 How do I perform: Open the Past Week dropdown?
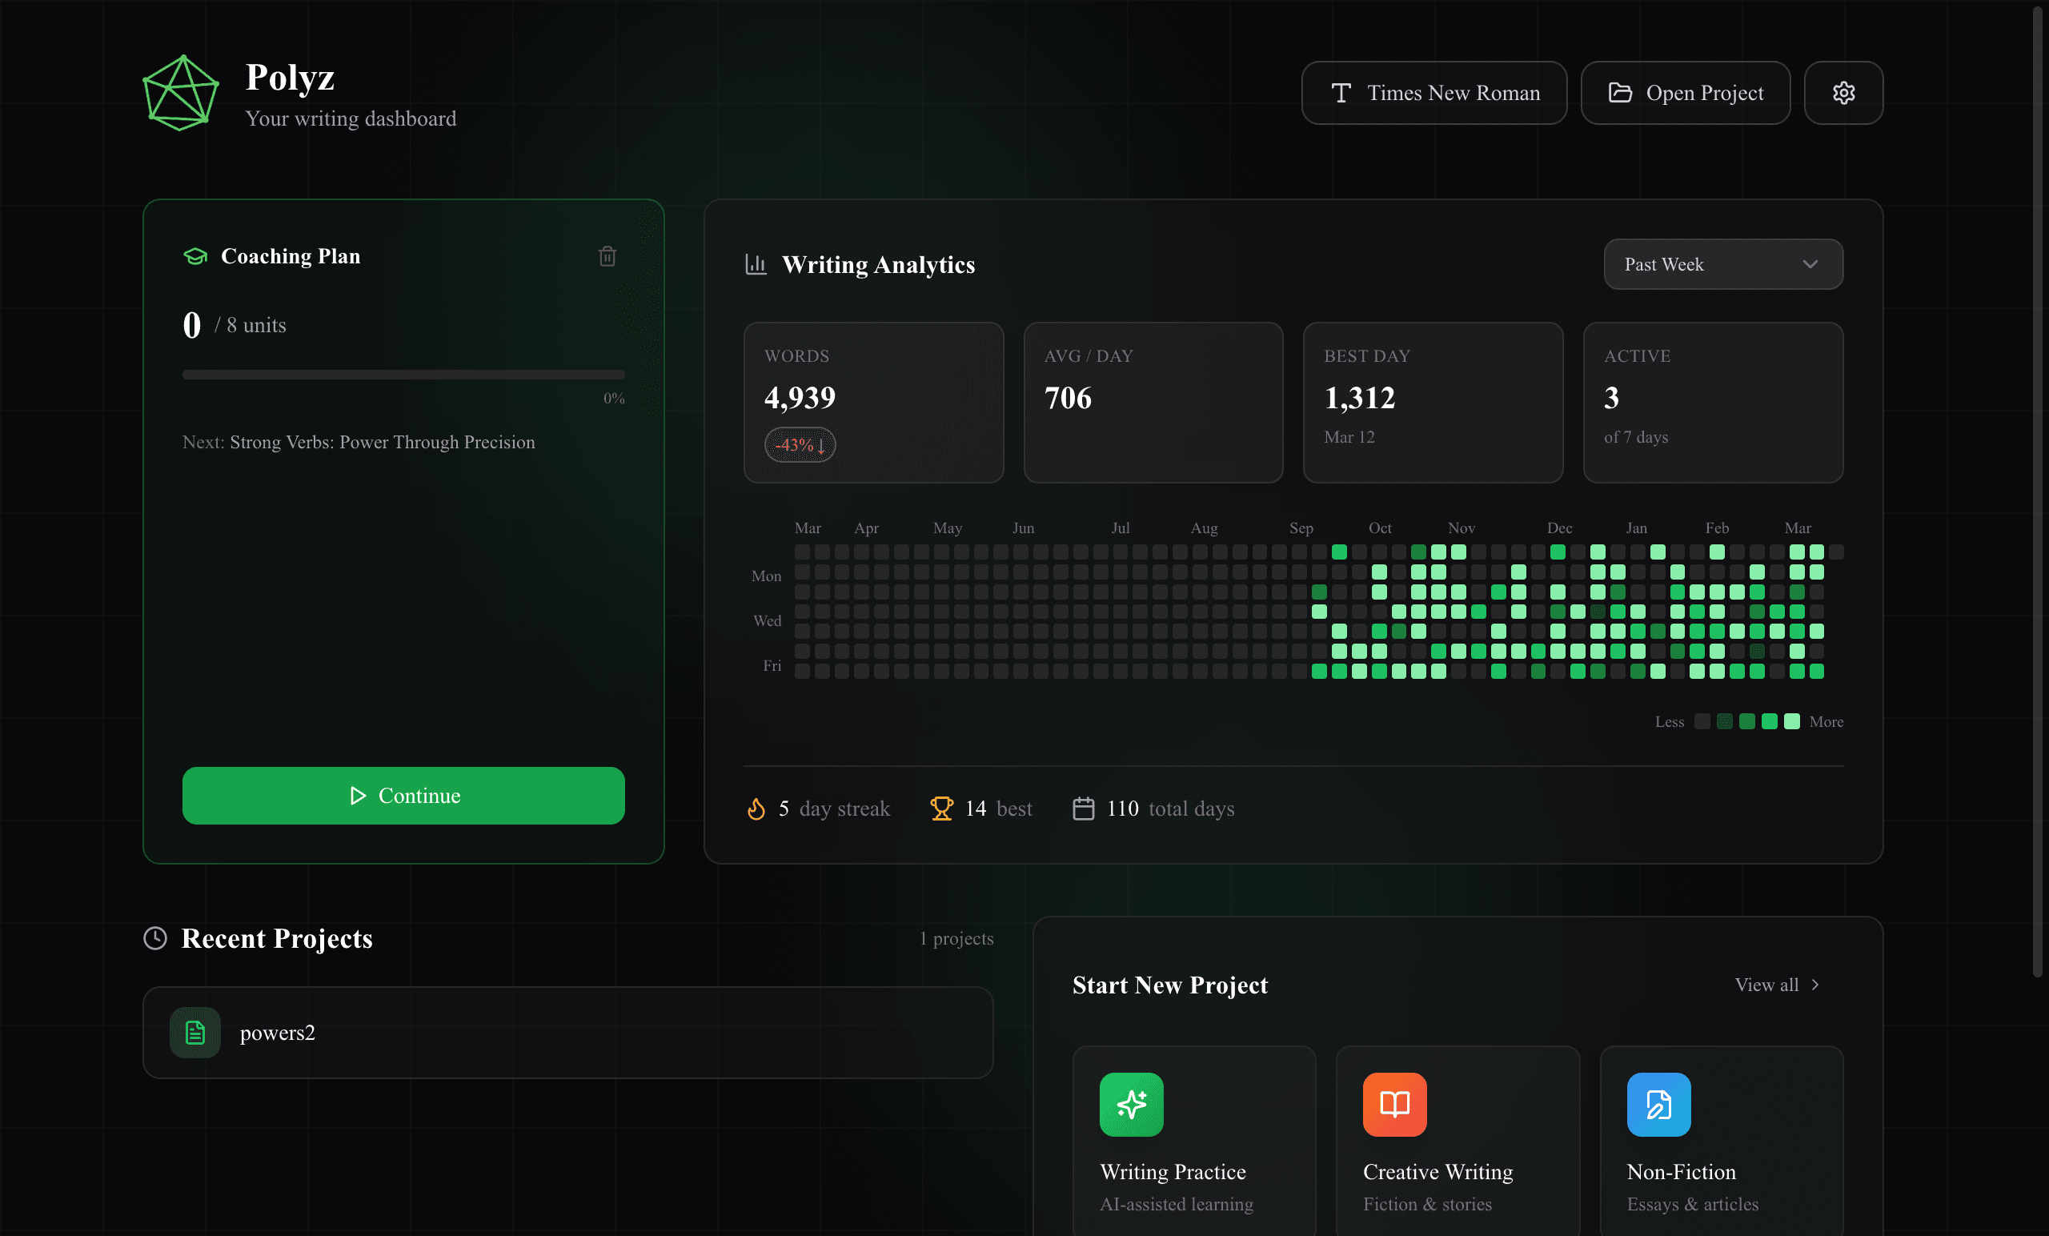(1722, 264)
